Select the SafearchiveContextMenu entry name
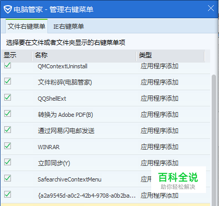Viewport: 219px width, 206px height. point(69,179)
